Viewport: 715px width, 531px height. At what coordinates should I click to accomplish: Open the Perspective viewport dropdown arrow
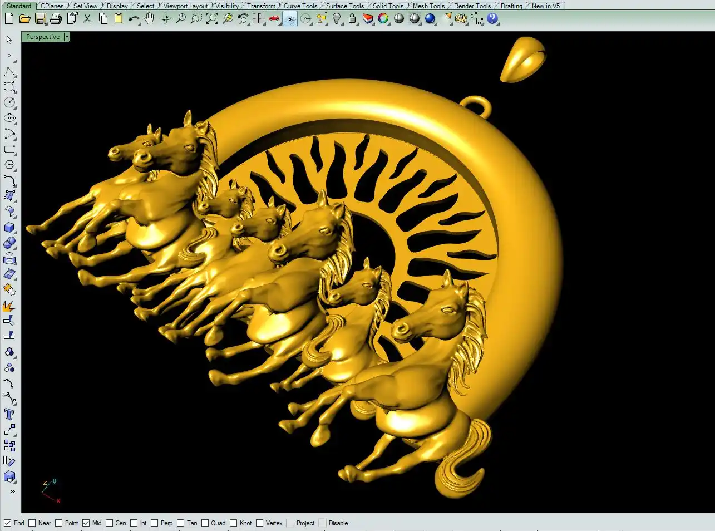click(x=67, y=37)
